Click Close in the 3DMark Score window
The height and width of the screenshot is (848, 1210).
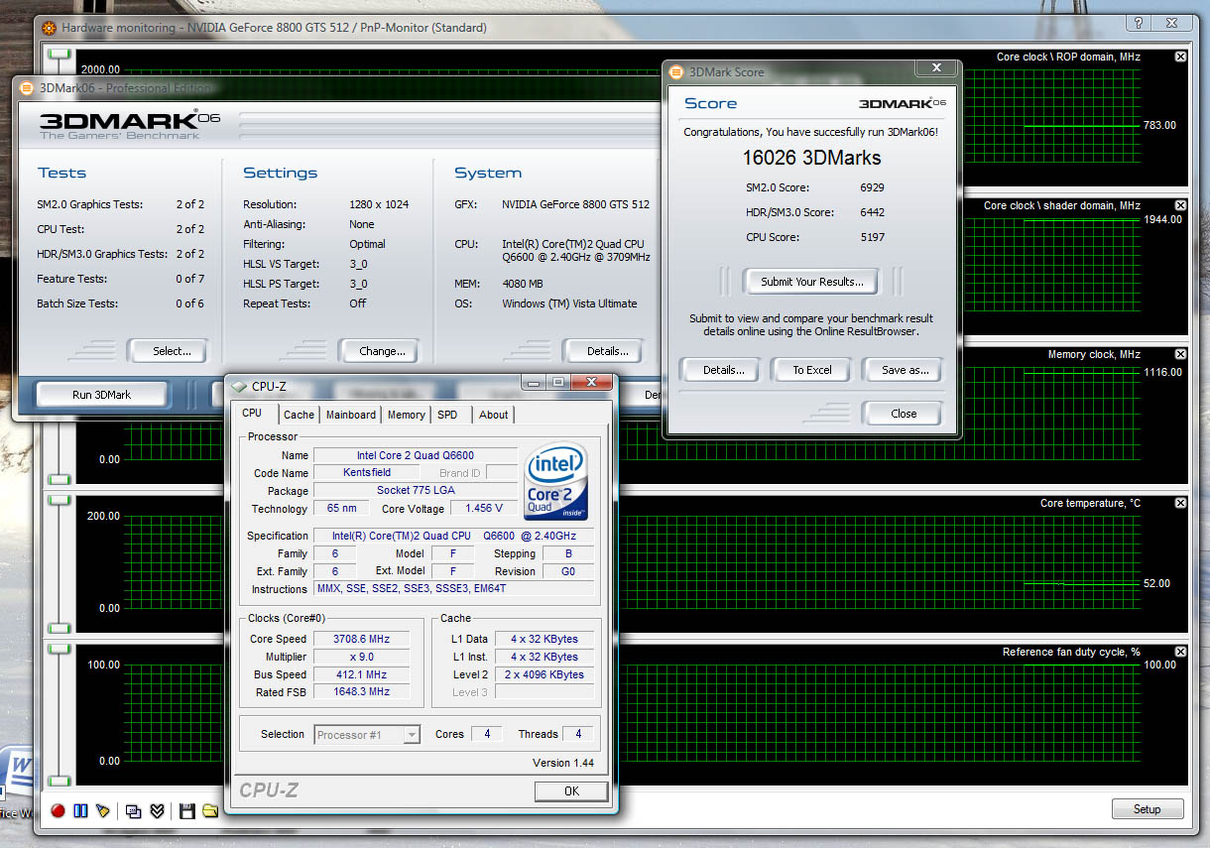click(904, 414)
